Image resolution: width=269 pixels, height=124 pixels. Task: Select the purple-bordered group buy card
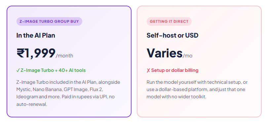(x=69, y=61)
